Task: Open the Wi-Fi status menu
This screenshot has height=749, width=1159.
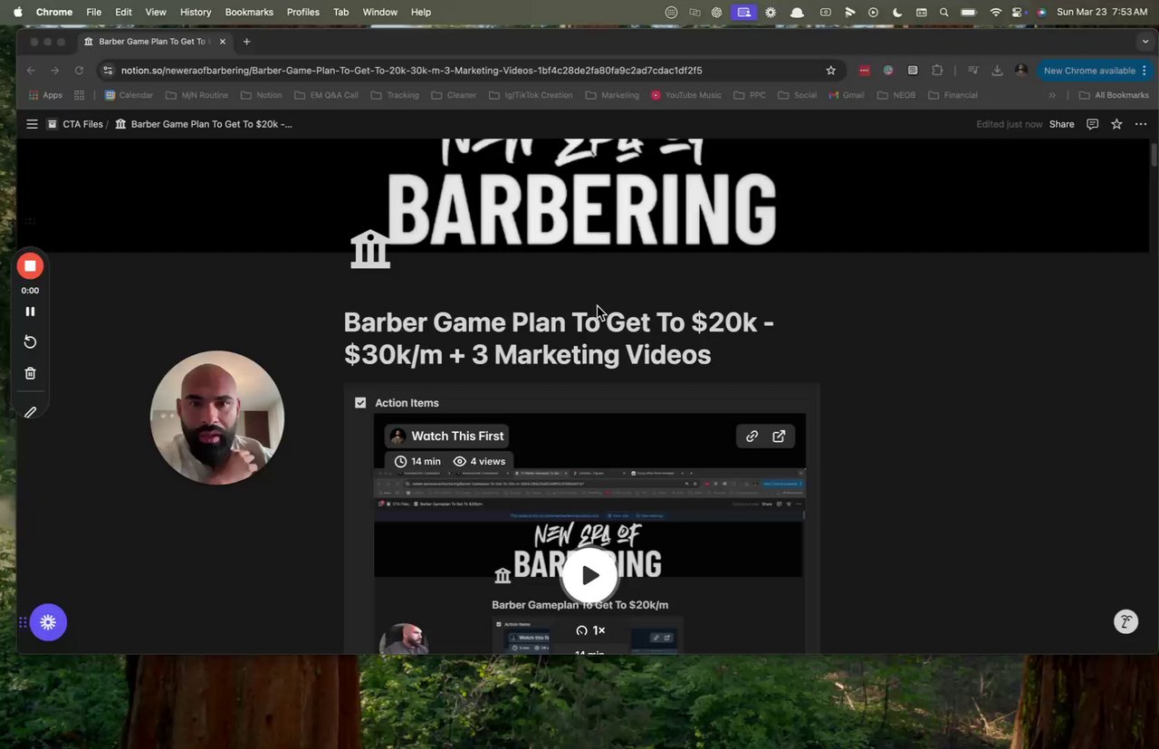Action: 996,12
